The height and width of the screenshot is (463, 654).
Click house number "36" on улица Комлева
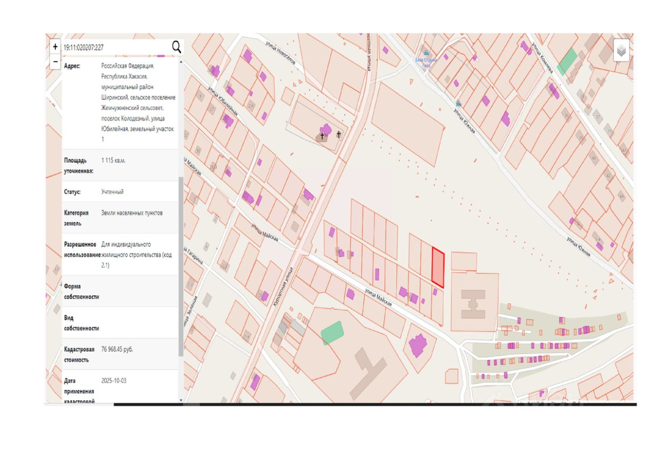click(x=566, y=115)
